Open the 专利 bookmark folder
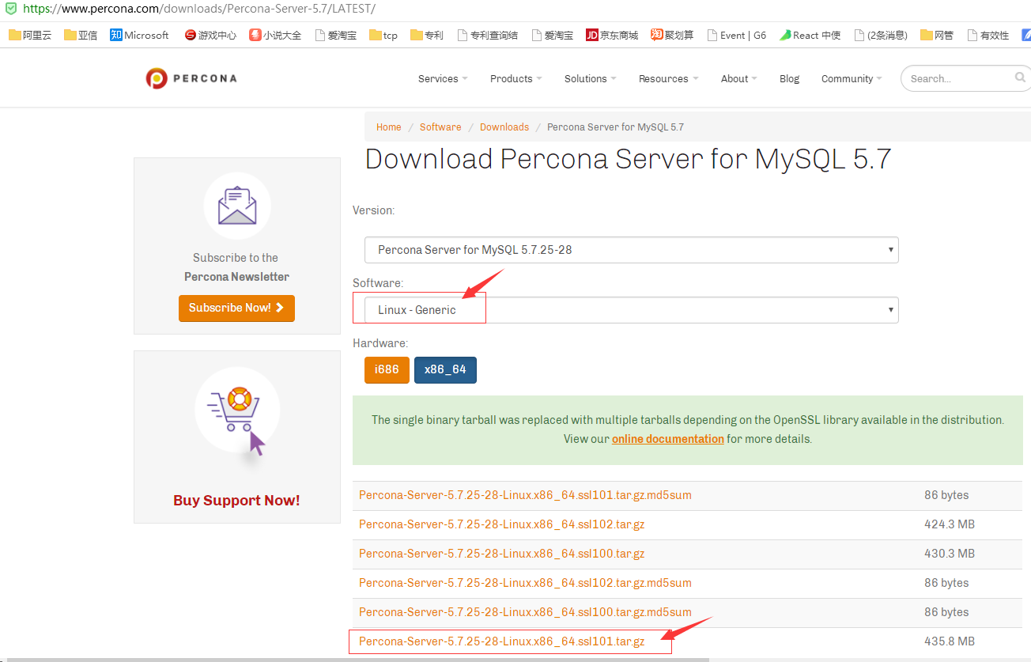This screenshot has height=662, width=1031. pos(427,35)
